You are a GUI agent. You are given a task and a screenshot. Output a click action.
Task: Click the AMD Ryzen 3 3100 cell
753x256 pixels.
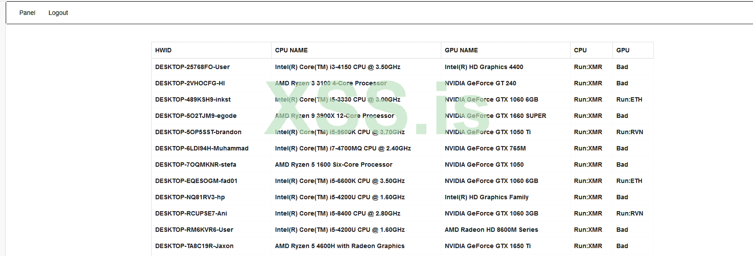click(331, 83)
